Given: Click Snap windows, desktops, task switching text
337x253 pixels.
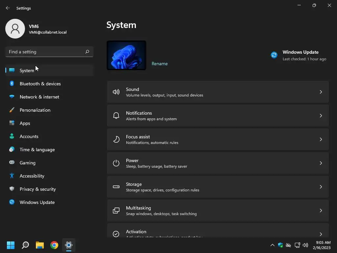Looking at the screenshot, I should click(161, 214).
